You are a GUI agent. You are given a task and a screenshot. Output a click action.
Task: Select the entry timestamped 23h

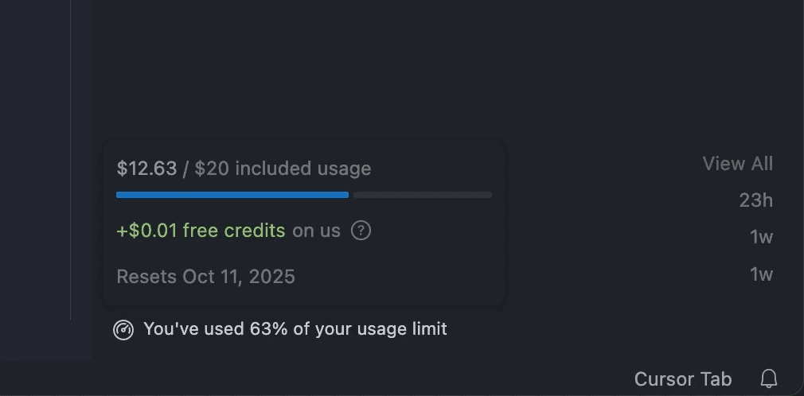point(755,200)
